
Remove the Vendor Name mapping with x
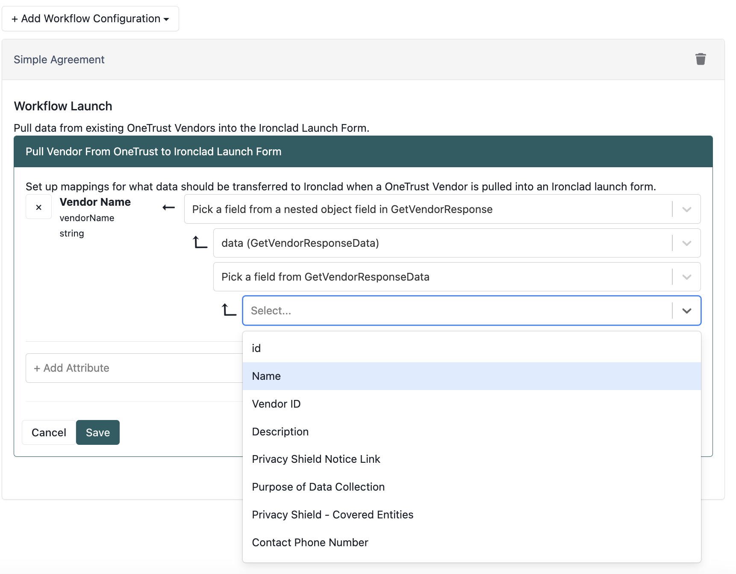pyautogui.click(x=39, y=207)
